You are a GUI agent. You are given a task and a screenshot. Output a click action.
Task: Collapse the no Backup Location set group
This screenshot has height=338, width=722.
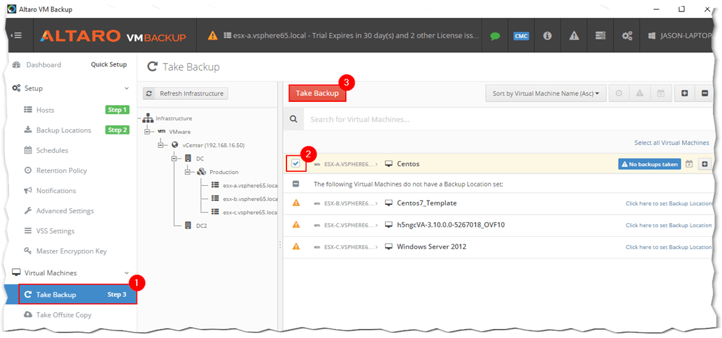click(296, 184)
